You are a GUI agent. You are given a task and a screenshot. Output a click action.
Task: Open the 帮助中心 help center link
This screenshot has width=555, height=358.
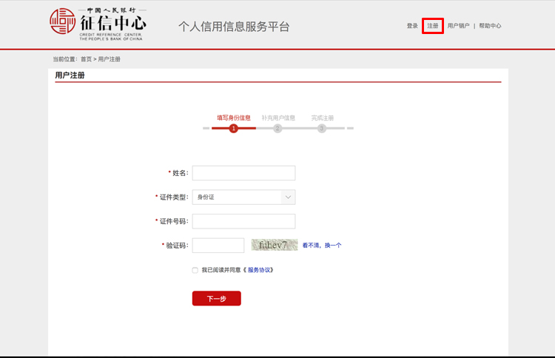click(490, 26)
